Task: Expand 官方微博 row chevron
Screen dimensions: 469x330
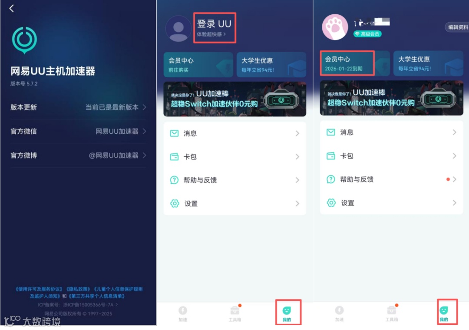Action: pos(145,155)
